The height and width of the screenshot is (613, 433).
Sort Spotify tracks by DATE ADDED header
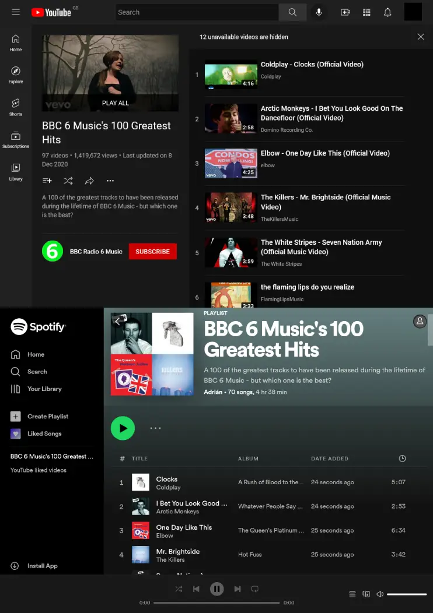pyautogui.click(x=330, y=459)
